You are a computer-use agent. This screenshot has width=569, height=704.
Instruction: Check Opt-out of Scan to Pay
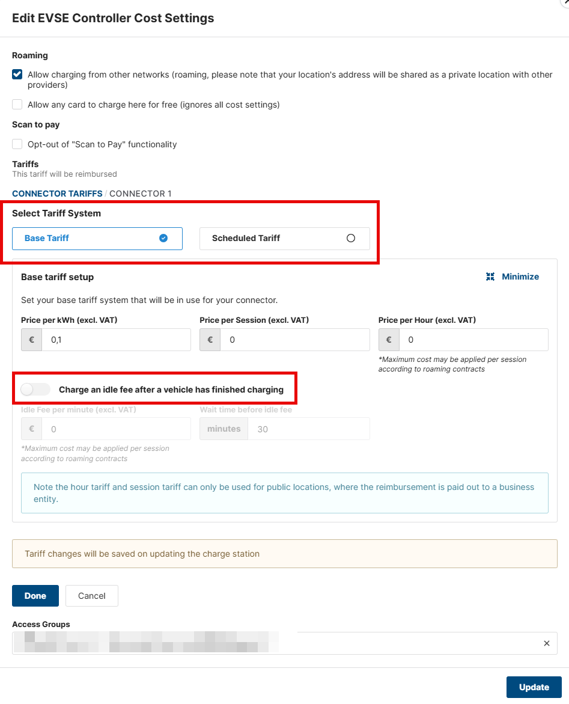(17, 144)
